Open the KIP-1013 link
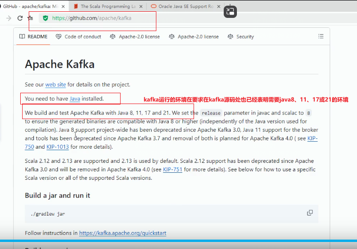357x249 pixels. coord(57,147)
